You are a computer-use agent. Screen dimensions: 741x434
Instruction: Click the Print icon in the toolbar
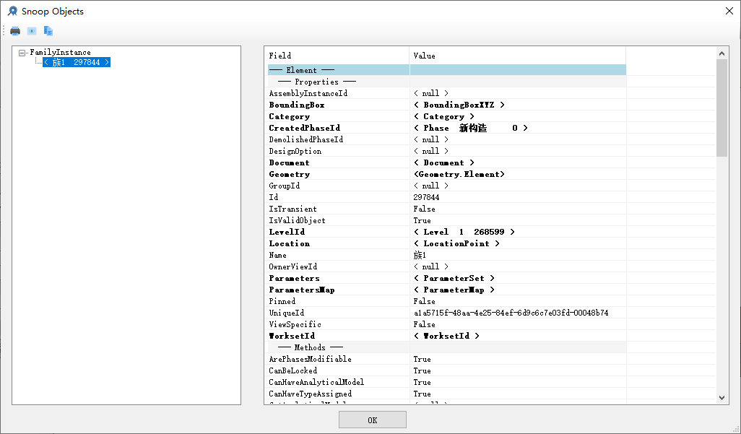pos(14,30)
